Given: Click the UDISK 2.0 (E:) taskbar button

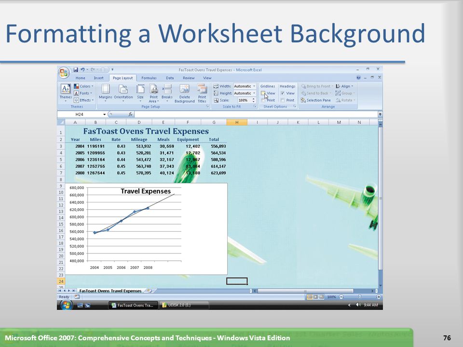Looking at the screenshot, I should (x=184, y=306).
